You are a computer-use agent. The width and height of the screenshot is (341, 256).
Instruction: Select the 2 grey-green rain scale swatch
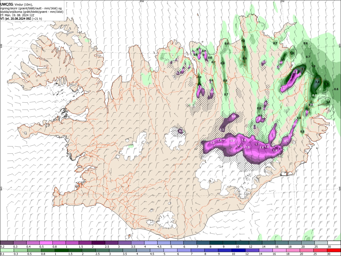88,250
